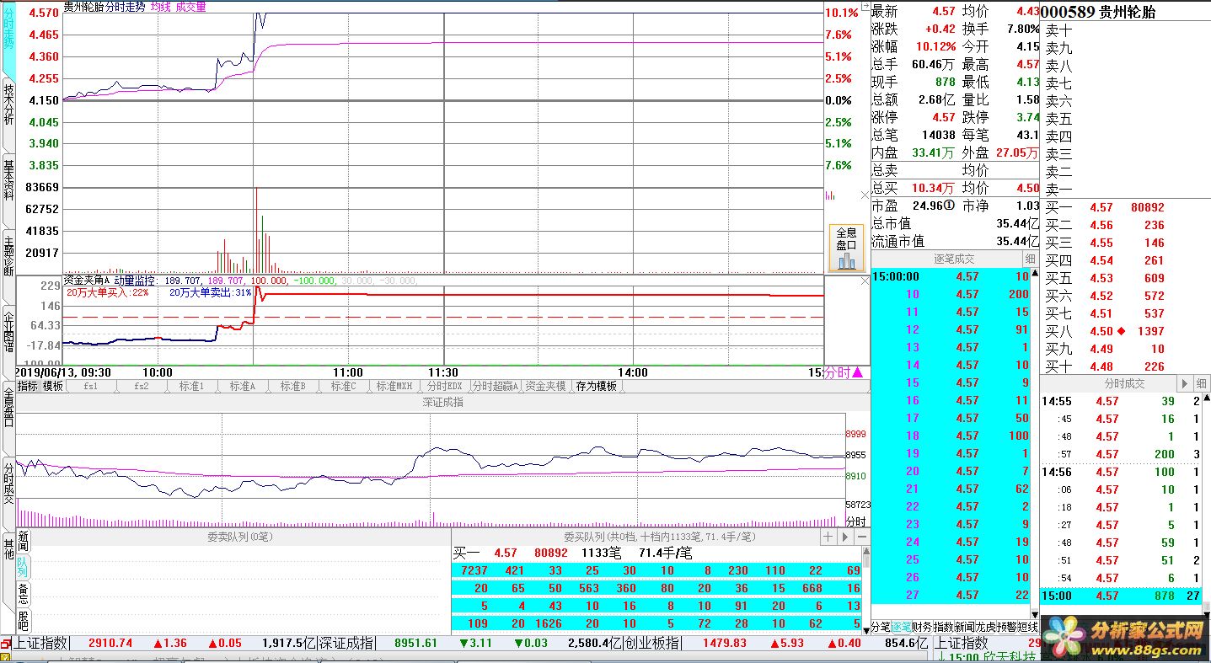Click the 模板 tab in indicator strip
The image size is (1211, 663).
(53, 386)
